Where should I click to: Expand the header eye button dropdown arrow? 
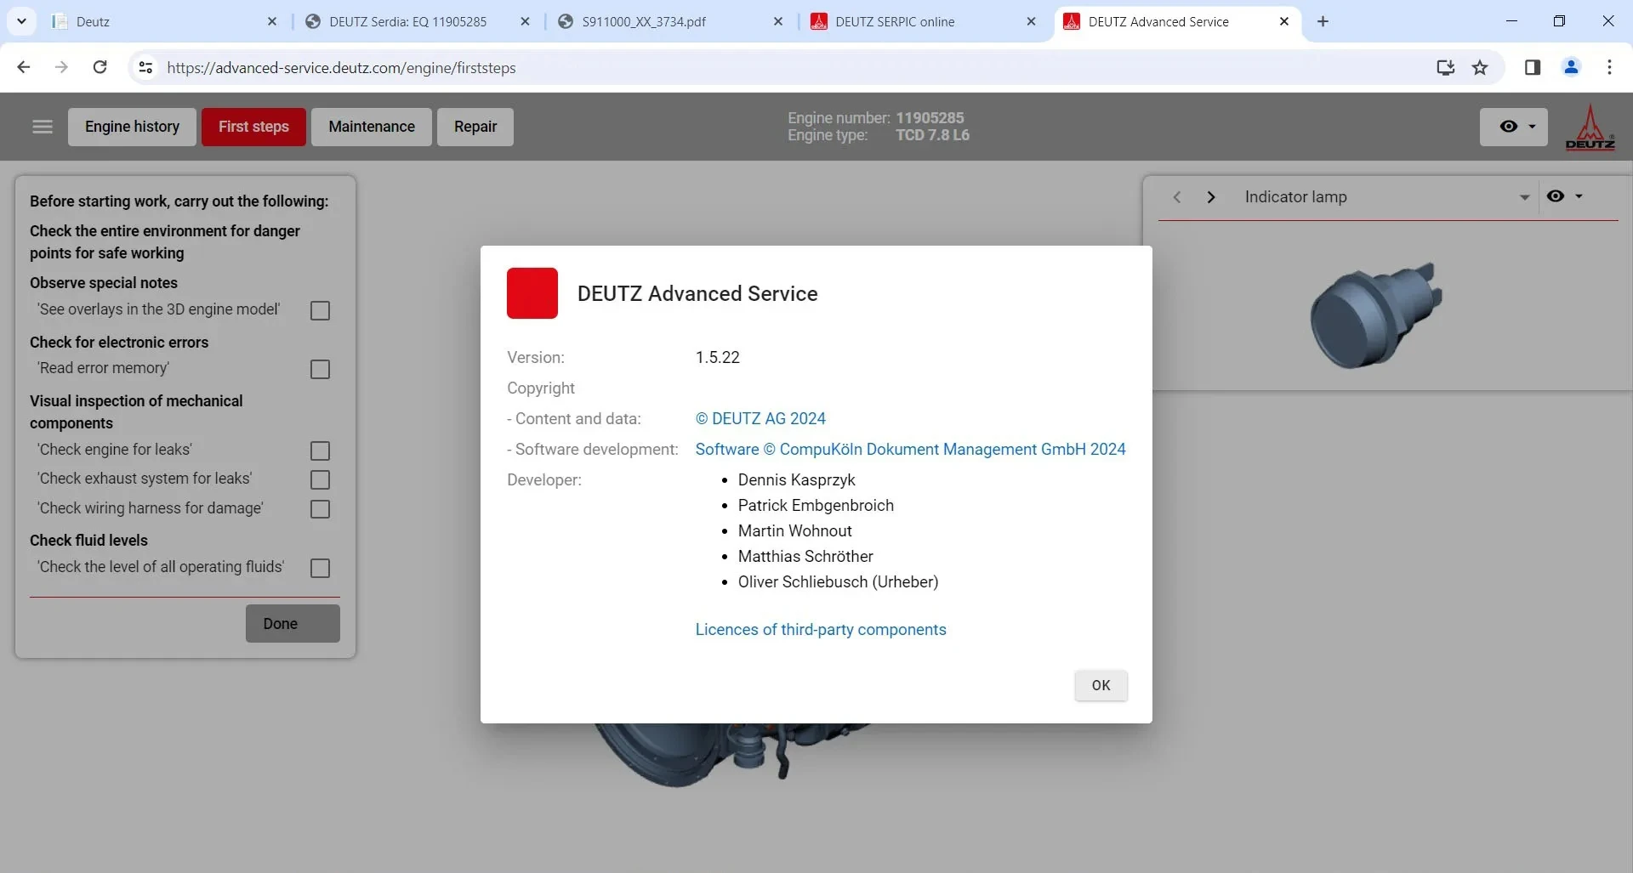coord(1532,127)
